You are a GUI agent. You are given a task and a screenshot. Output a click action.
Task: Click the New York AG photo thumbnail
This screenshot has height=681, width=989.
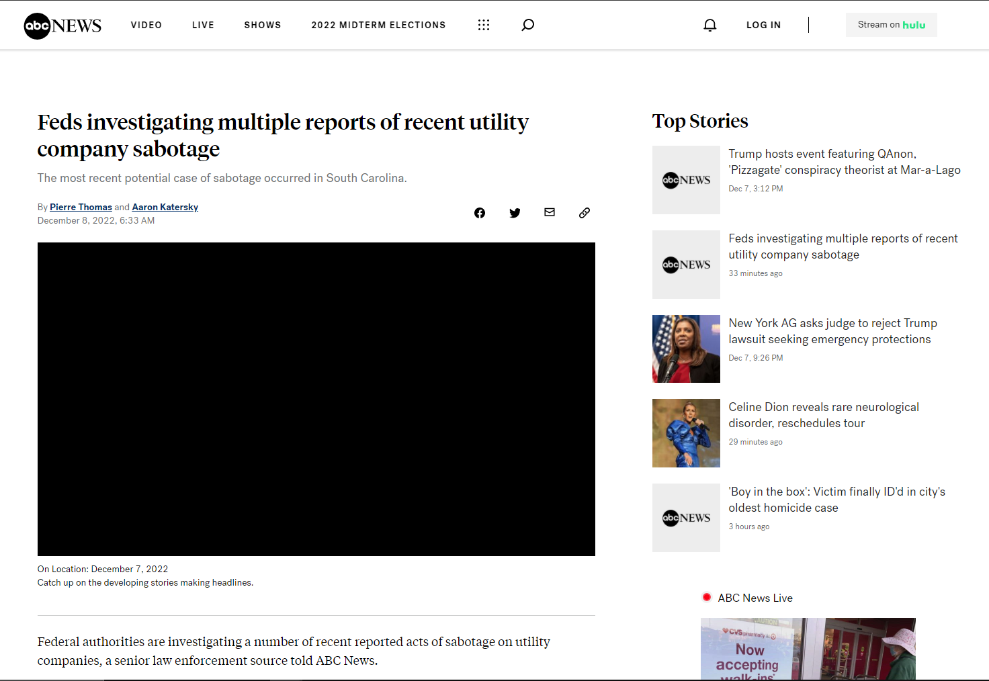tap(686, 349)
